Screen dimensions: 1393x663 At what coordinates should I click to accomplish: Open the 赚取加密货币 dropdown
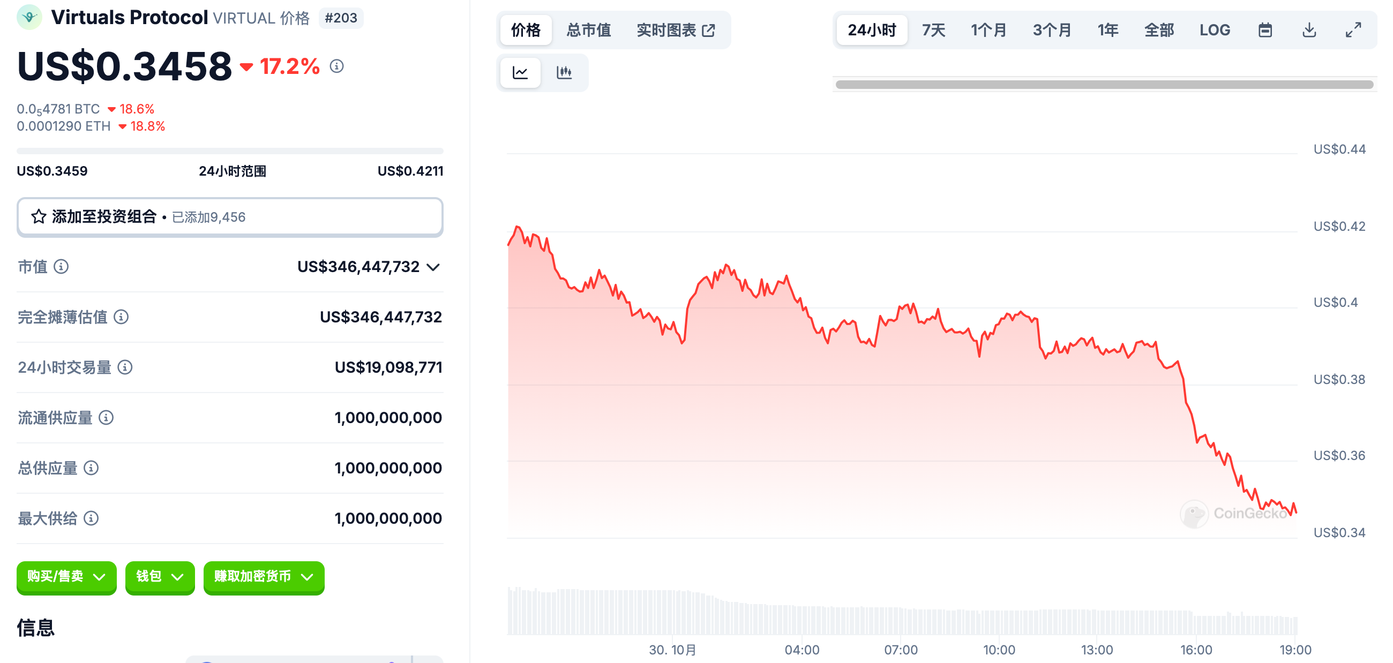pos(264,577)
